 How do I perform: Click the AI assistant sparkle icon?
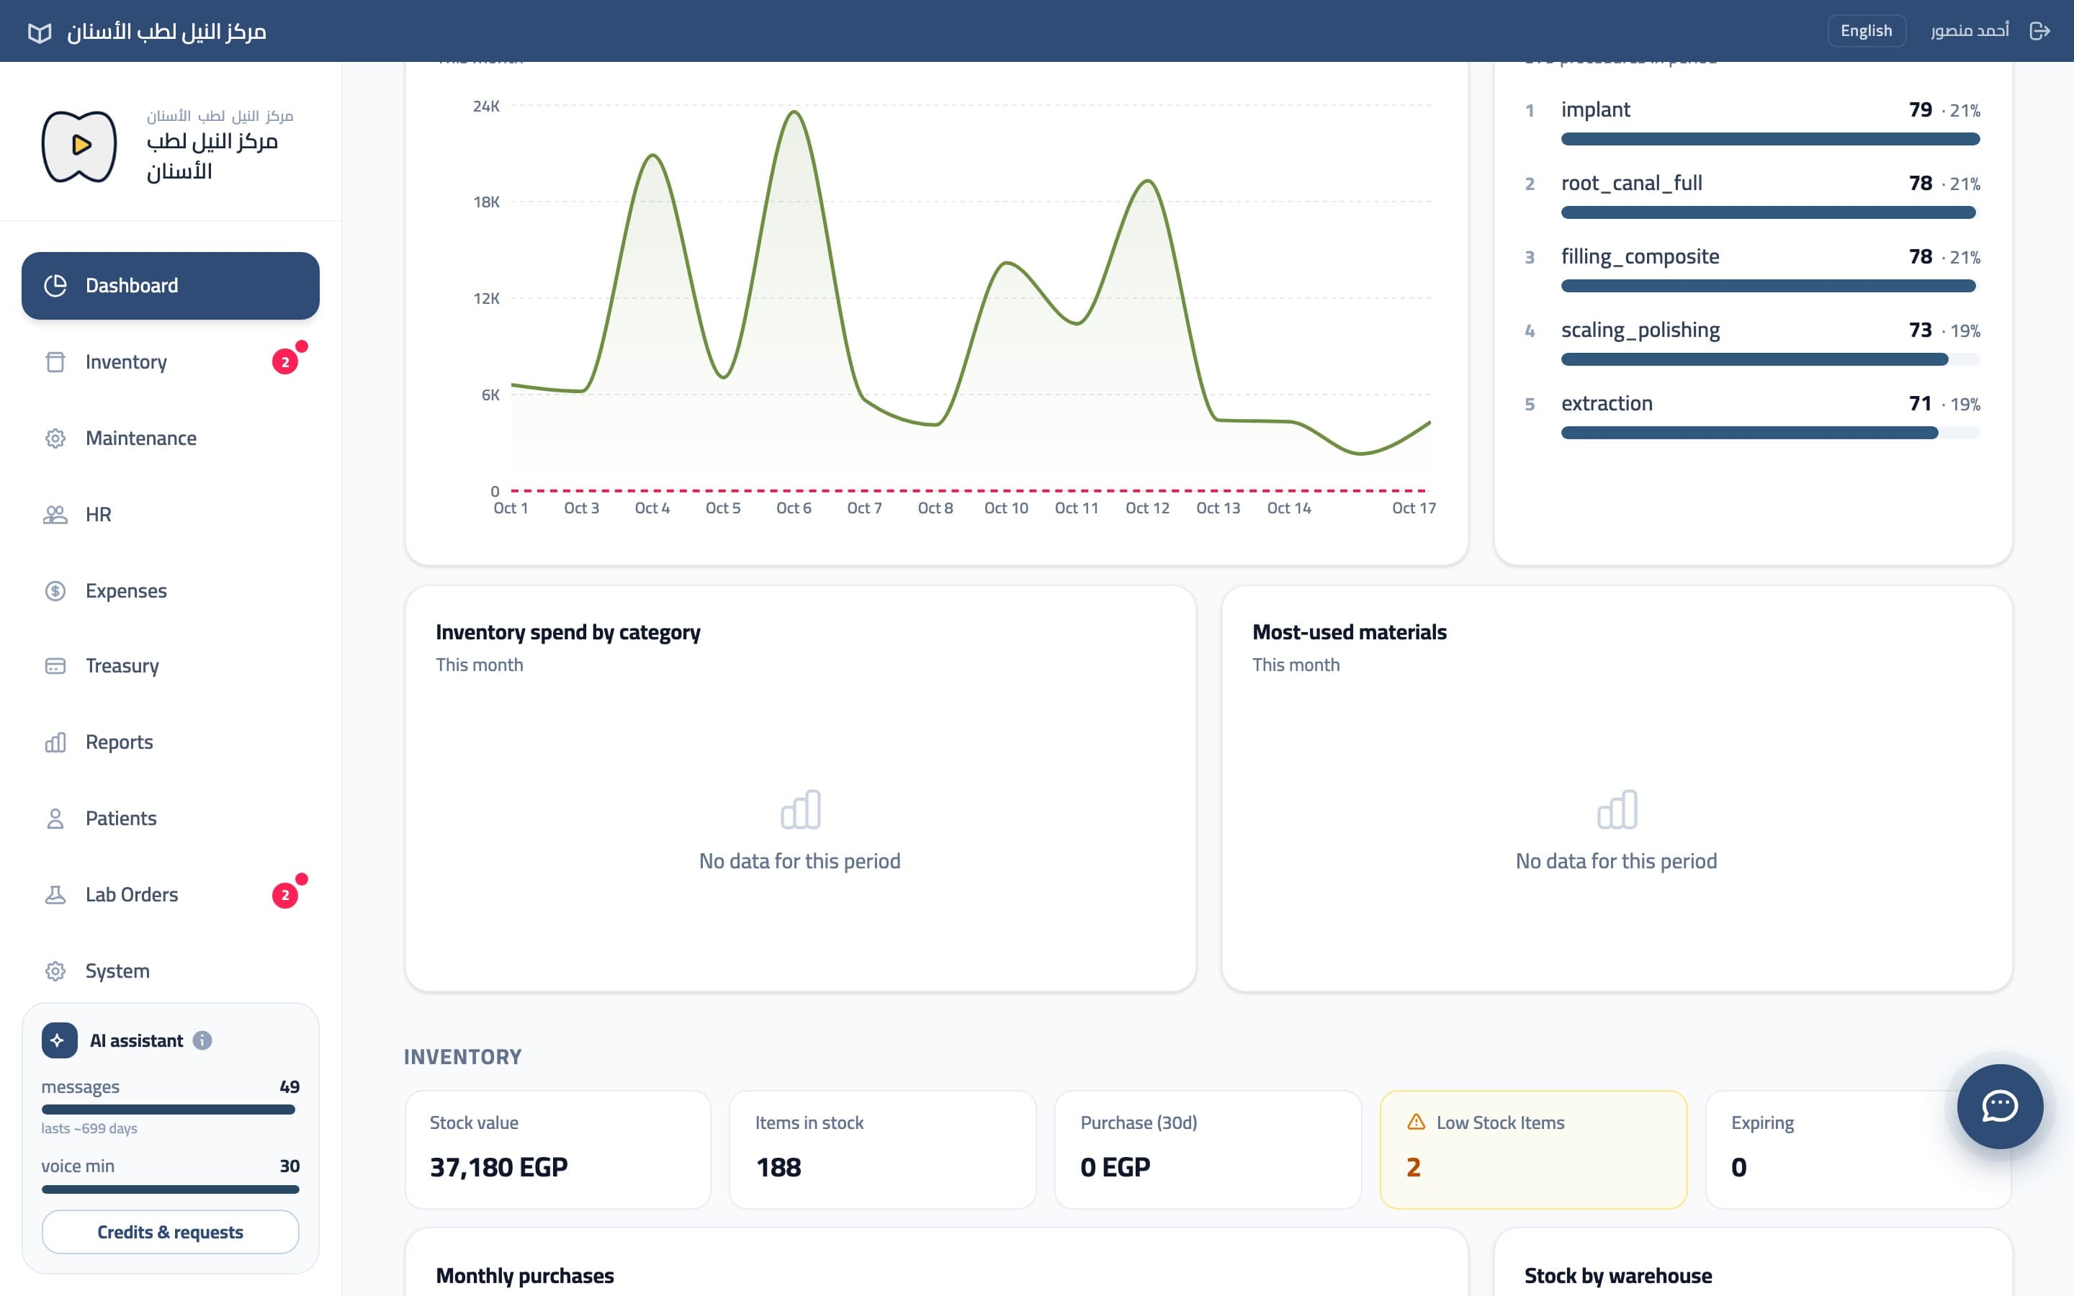58,1040
